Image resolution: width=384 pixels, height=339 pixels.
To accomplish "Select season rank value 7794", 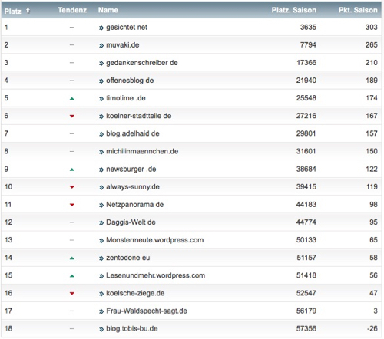I will click(x=308, y=45).
